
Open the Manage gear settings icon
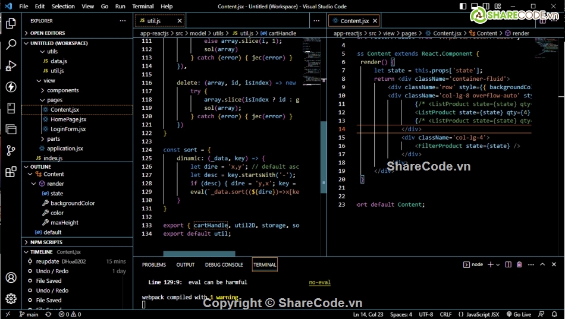11,298
